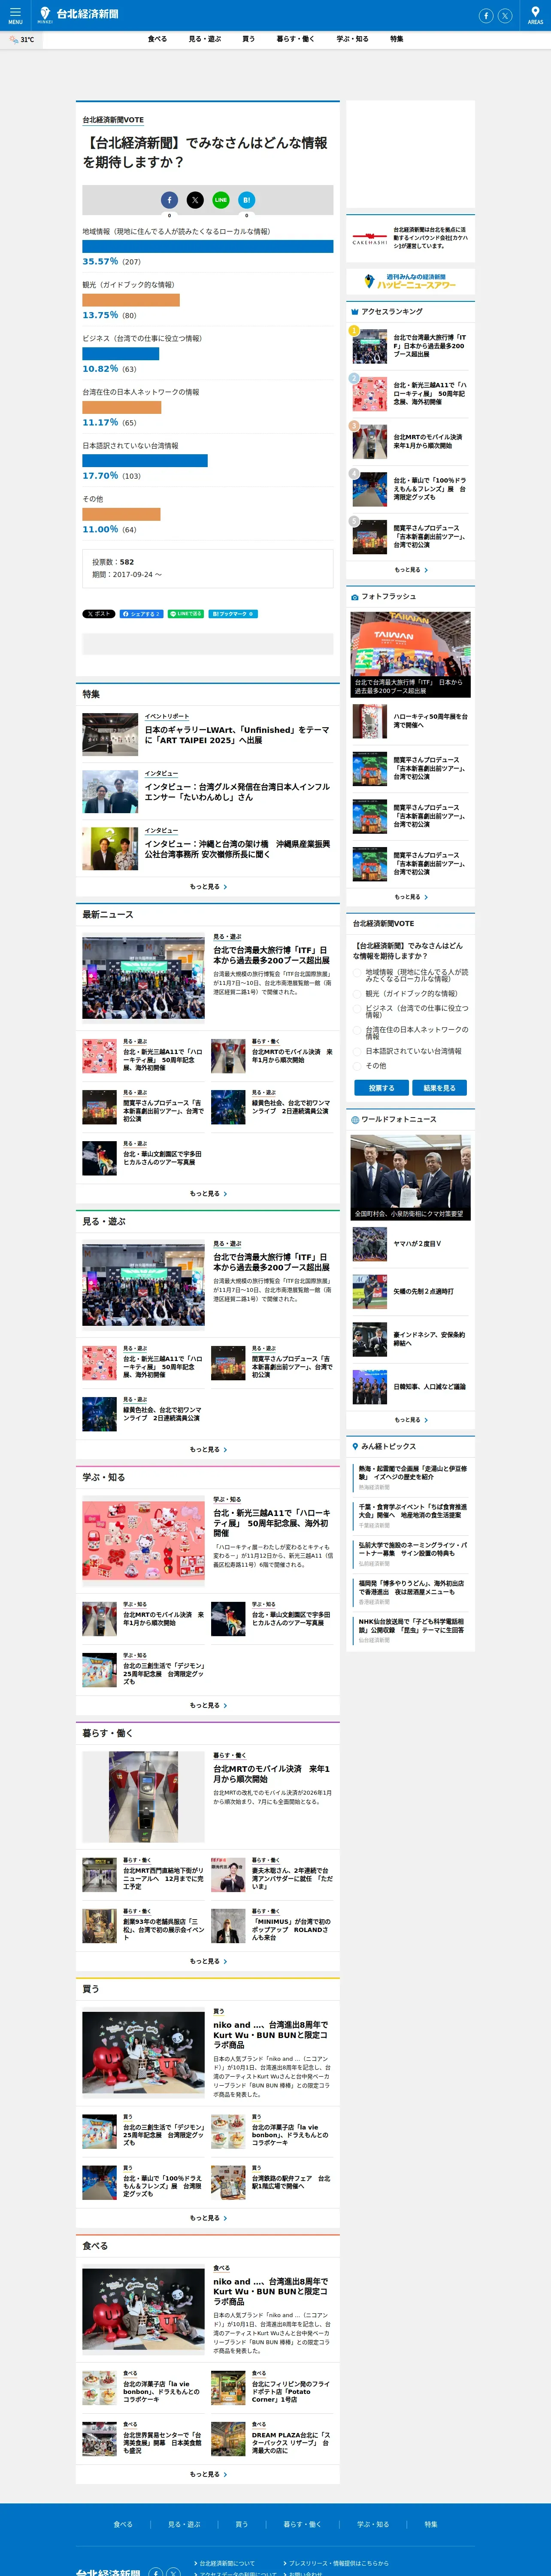Expand もっと見る under 学ぶ・知る section
Image resolution: width=551 pixels, height=2576 pixels.
(208, 1706)
